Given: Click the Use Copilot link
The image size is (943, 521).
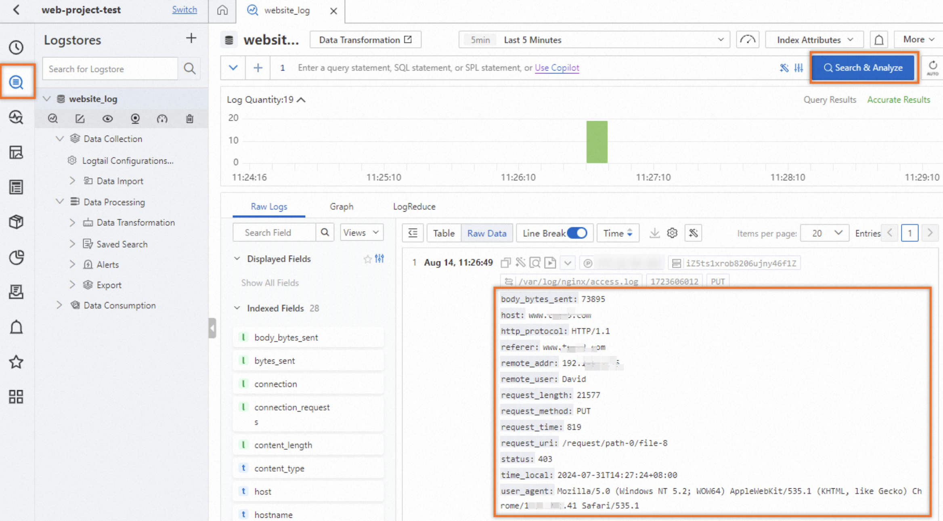Looking at the screenshot, I should 557,67.
